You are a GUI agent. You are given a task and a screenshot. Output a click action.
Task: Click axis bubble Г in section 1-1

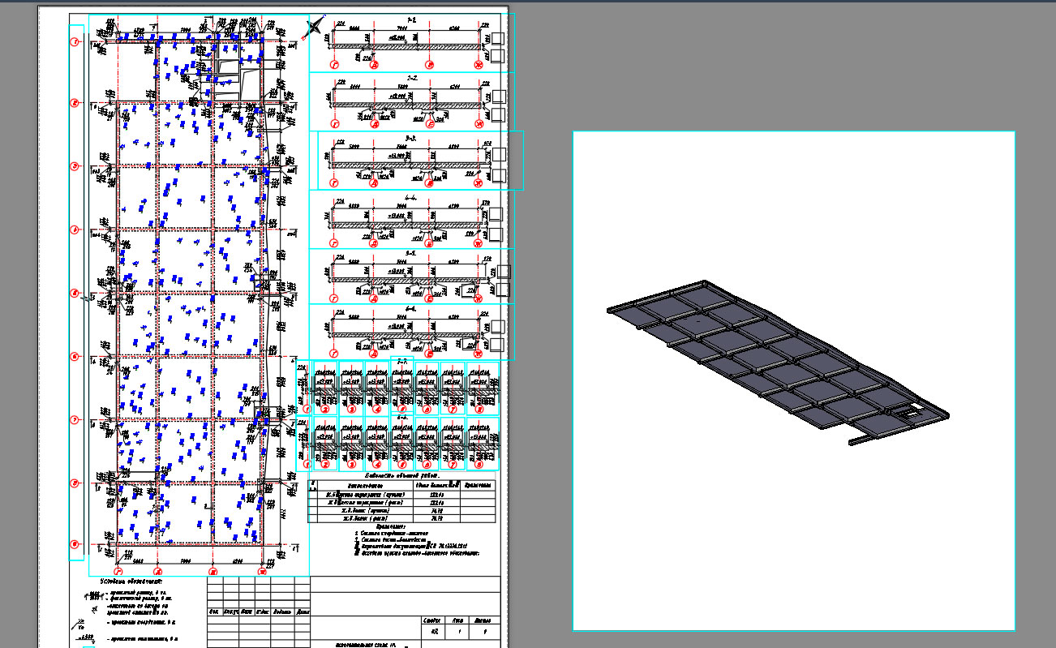335,63
